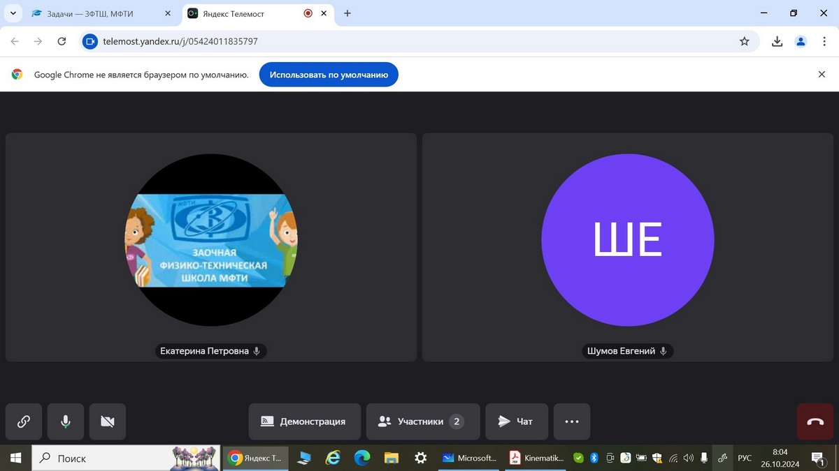The width and height of the screenshot is (839, 471).
Task: Turn on the camera in Telemost
Action: (108, 421)
